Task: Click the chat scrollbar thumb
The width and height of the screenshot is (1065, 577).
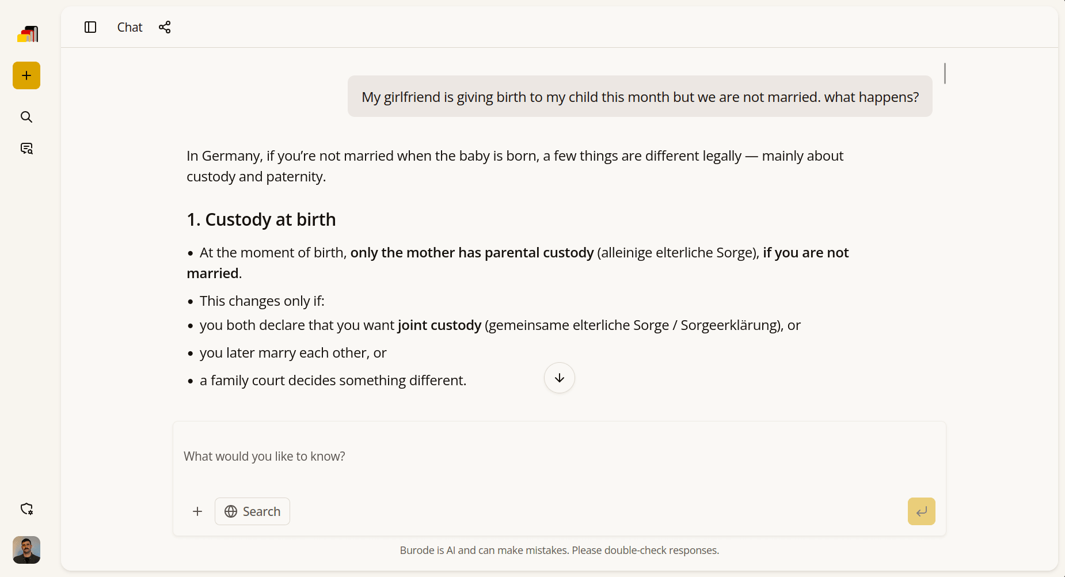Action: pos(945,73)
